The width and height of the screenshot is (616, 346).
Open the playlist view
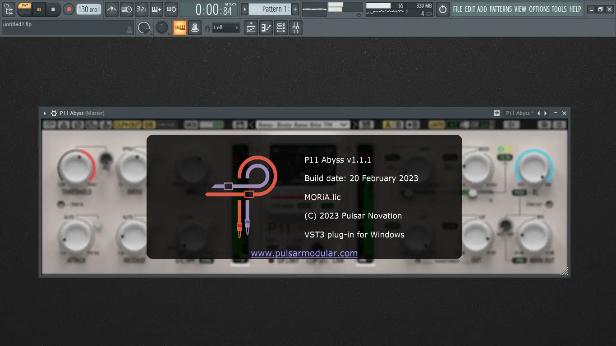(x=251, y=28)
